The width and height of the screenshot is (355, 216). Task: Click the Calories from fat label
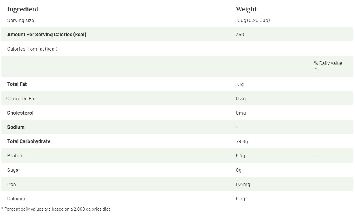(32, 49)
